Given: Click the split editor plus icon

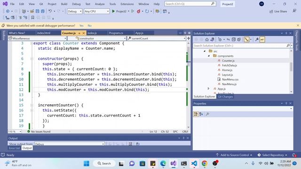Looking at the screenshot, I should [189, 38].
